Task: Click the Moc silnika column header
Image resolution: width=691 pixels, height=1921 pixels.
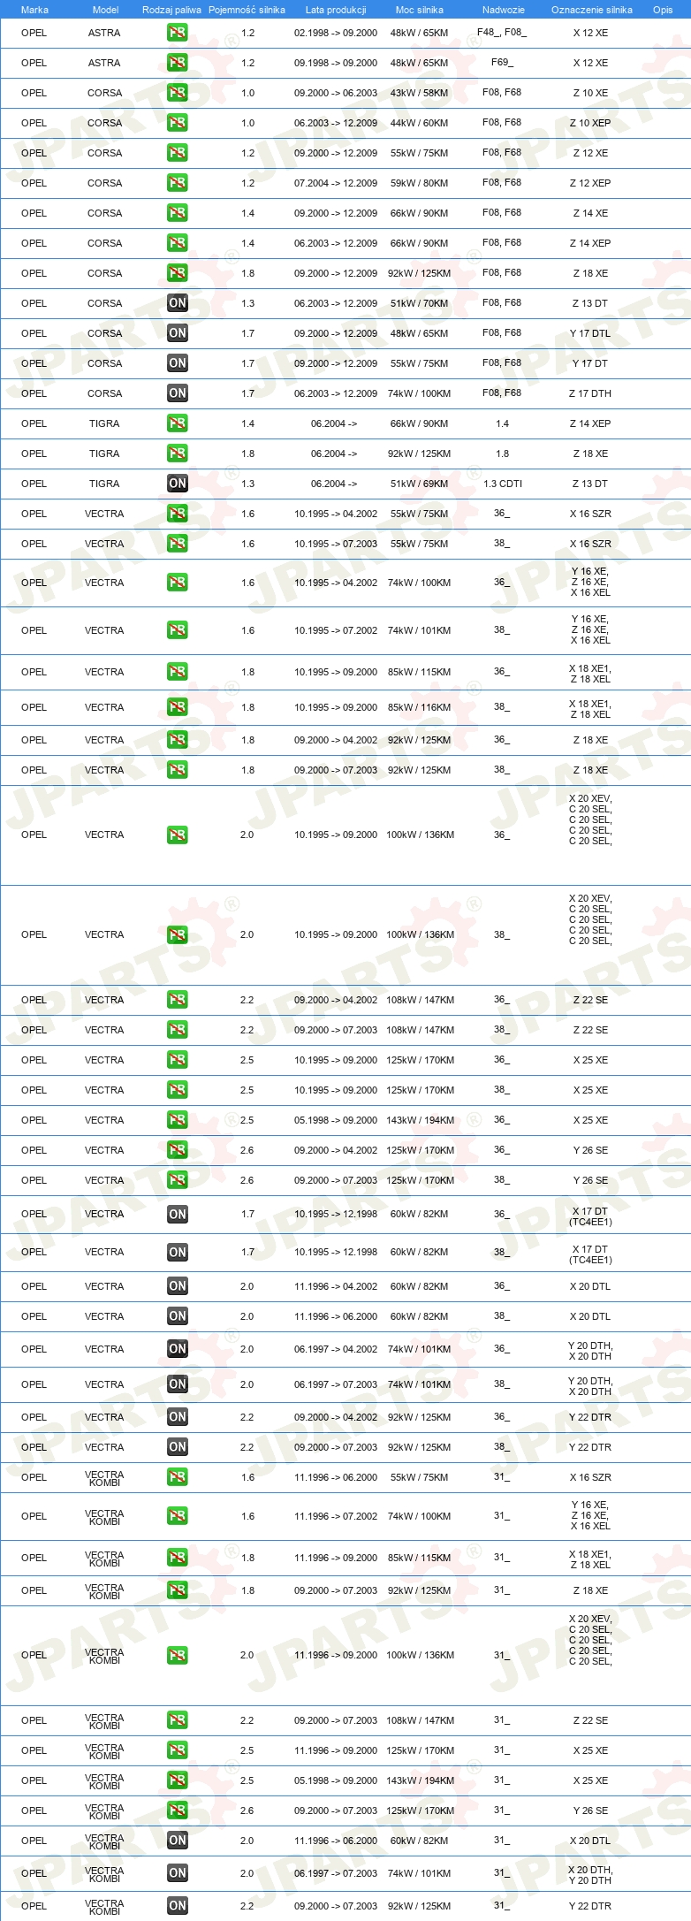Action: click(x=420, y=10)
